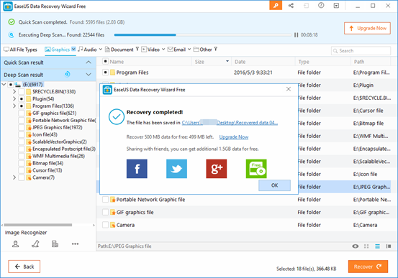Screen dimensions: 398x278
Task: Click the Google Plus share icon
Action: [x=217, y=169]
